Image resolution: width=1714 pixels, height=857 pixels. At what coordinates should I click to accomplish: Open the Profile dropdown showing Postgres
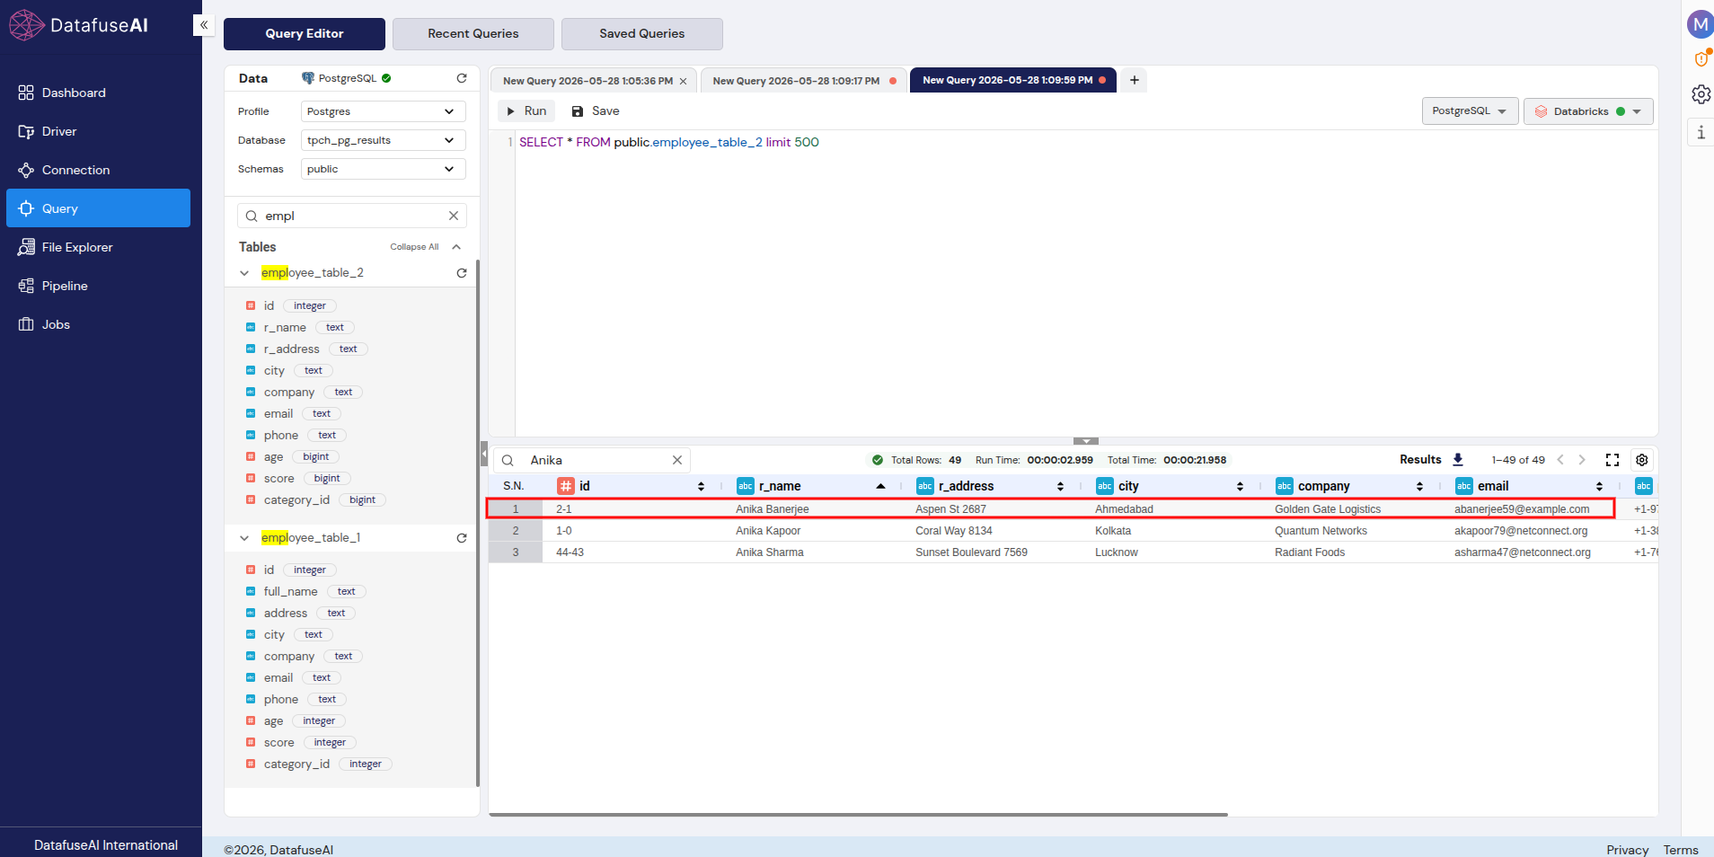point(384,111)
